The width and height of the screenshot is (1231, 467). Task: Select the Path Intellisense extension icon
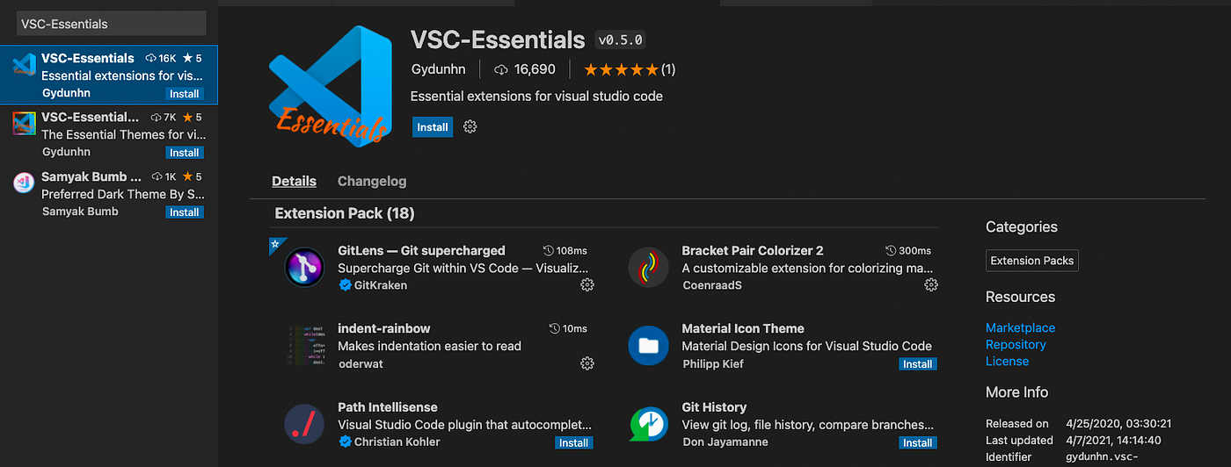305,425
